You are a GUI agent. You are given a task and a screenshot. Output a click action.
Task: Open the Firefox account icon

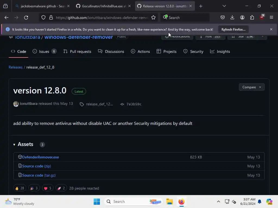point(242,17)
